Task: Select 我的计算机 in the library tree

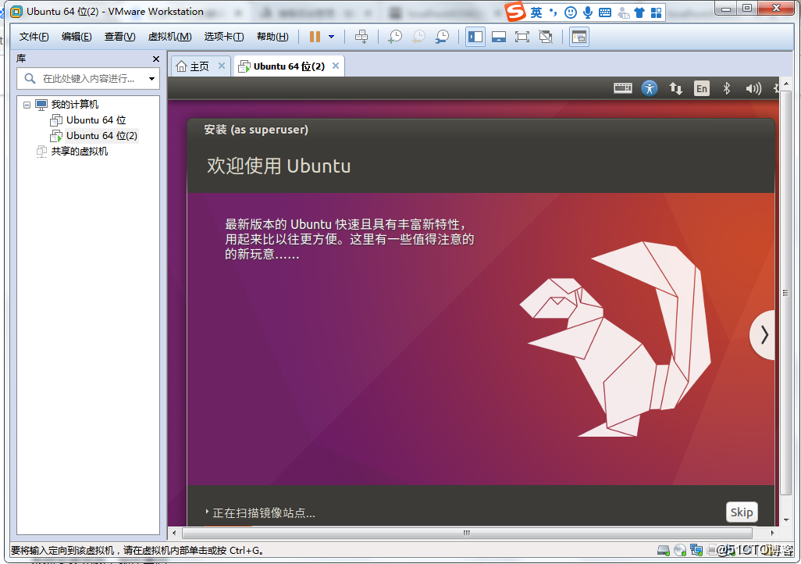Action: [75, 105]
